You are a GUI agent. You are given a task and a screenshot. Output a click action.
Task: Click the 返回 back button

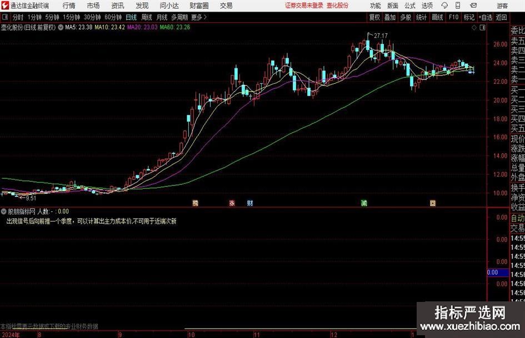[501, 17]
